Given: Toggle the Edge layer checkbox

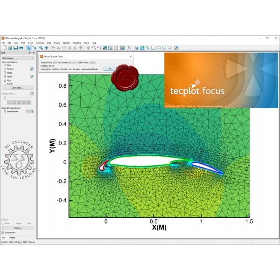Looking at the screenshot, I should coord(5,80).
